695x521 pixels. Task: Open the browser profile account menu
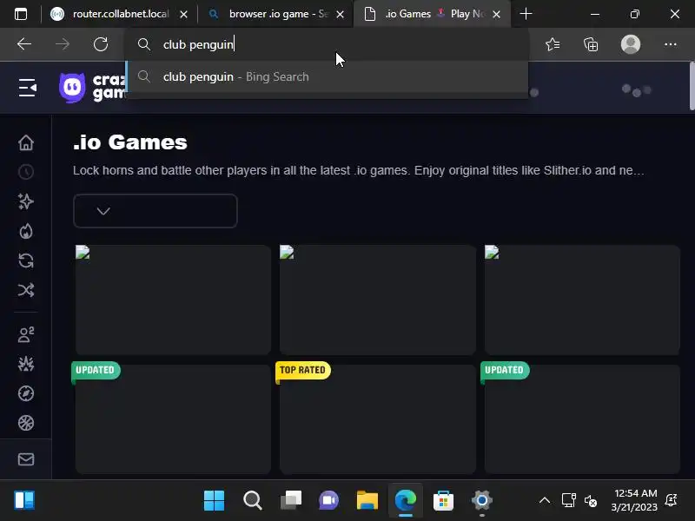631,44
